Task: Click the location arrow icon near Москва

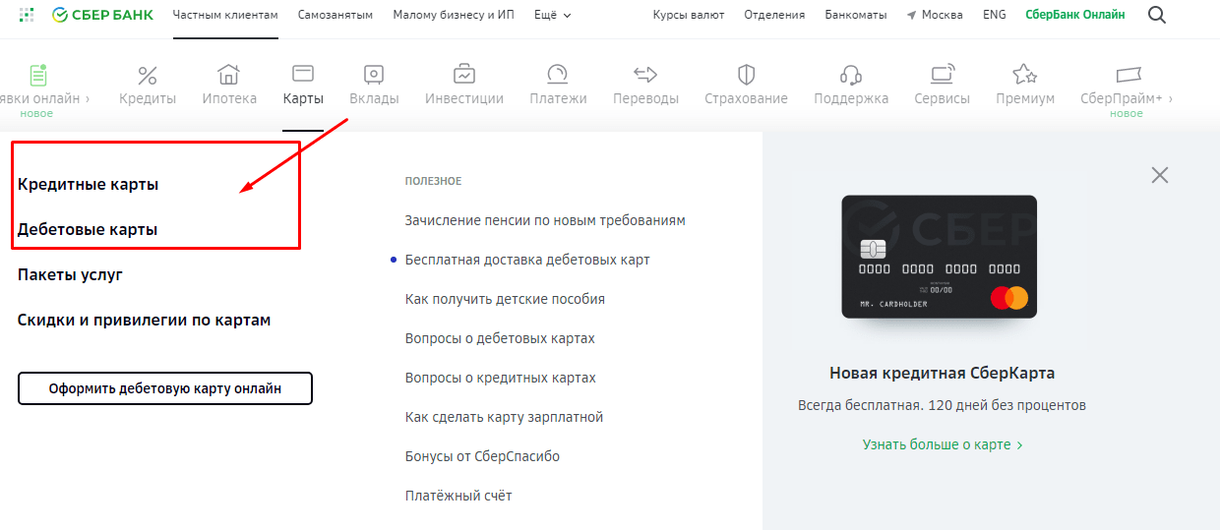Action: tap(912, 16)
